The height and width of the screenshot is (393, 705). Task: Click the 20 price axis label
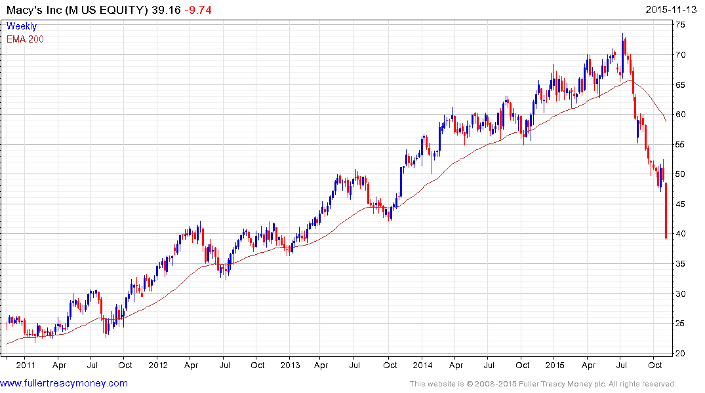click(x=681, y=354)
